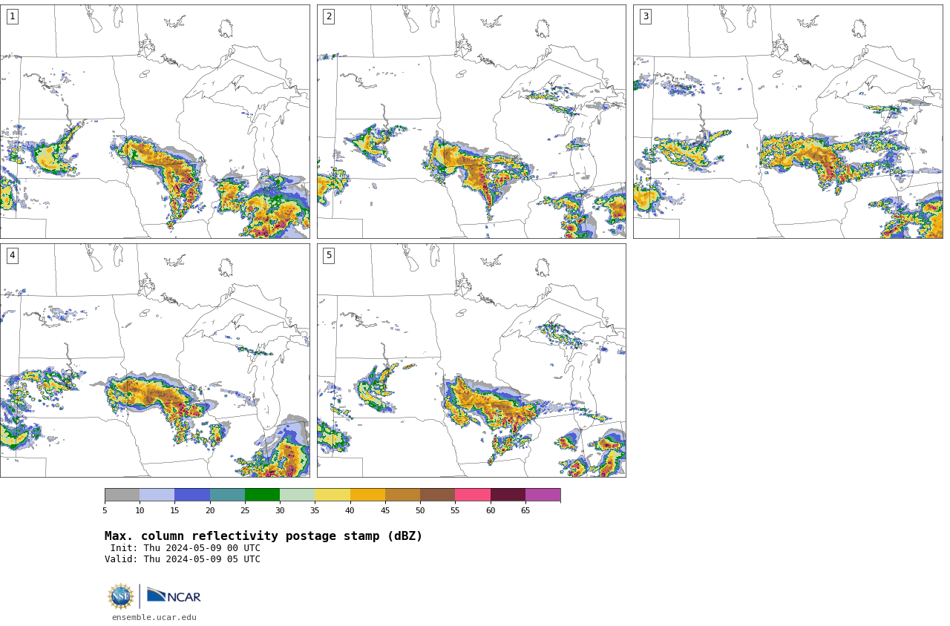Click the colorbar tick label 20
The image size is (950, 626).
pyautogui.click(x=210, y=510)
